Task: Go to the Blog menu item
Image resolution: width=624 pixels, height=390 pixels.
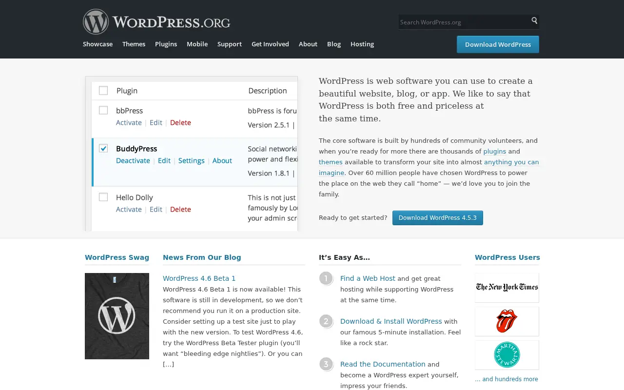Action: point(334,44)
